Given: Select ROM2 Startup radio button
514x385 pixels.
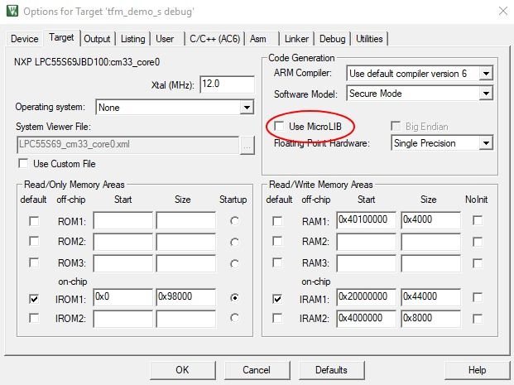Looking at the screenshot, I should (x=234, y=243).
